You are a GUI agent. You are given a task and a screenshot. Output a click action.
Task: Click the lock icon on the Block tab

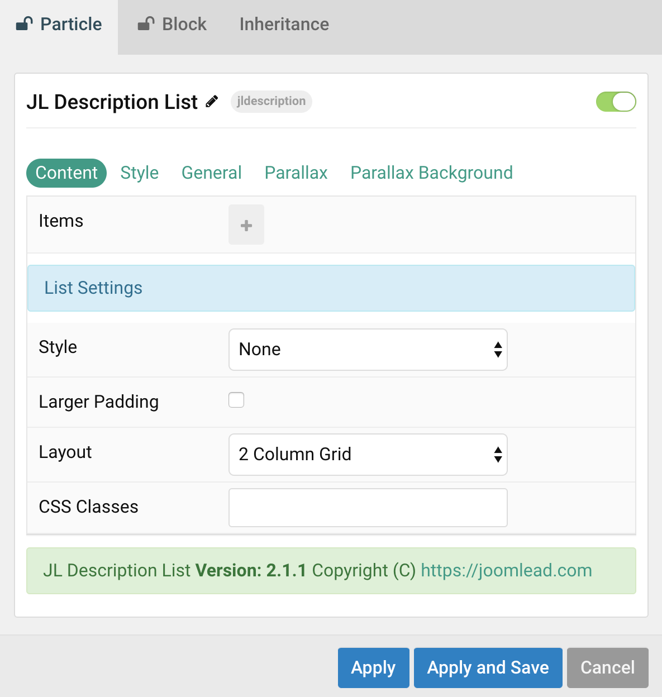click(x=144, y=23)
